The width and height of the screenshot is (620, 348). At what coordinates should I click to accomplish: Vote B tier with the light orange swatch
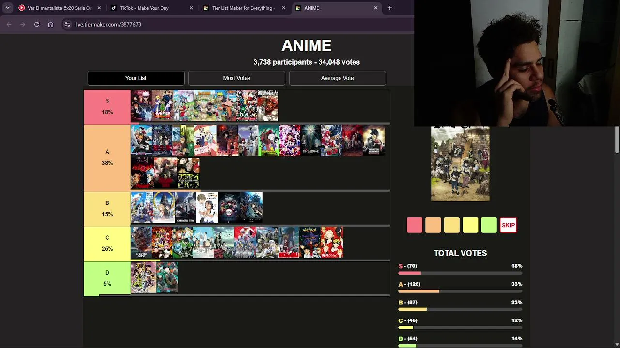click(x=452, y=225)
